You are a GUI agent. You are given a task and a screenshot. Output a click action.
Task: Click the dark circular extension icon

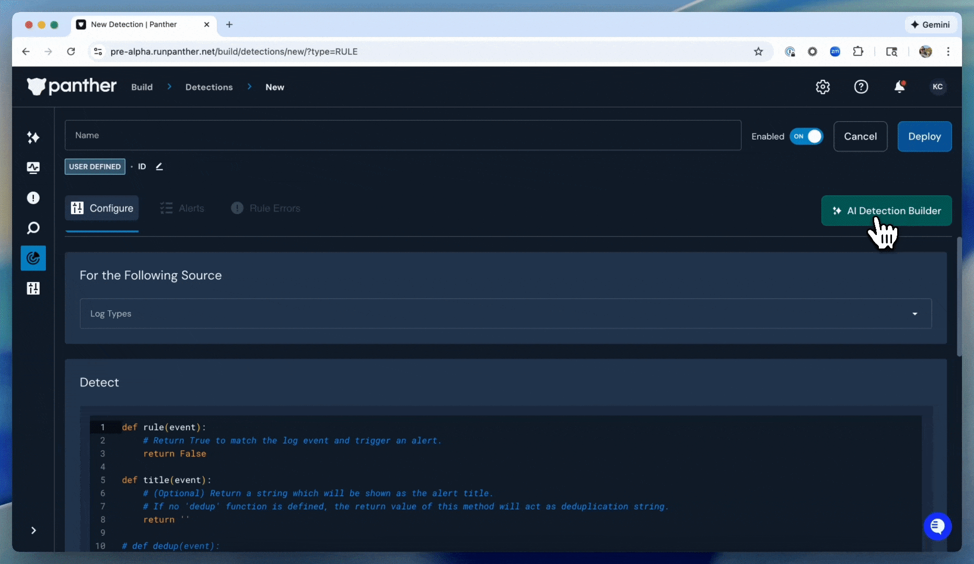click(x=812, y=51)
